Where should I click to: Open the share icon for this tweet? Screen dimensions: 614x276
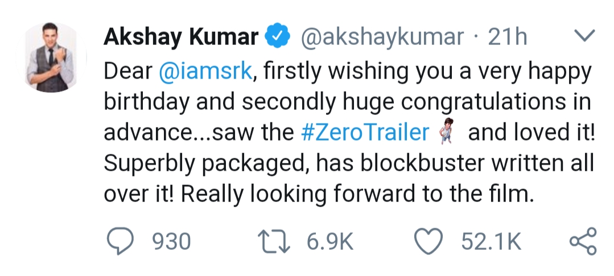point(583,241)
